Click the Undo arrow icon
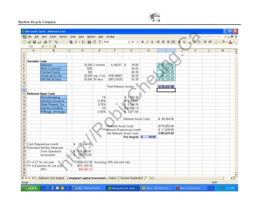This screenshot has width=259, height=200. pos(63,42)
